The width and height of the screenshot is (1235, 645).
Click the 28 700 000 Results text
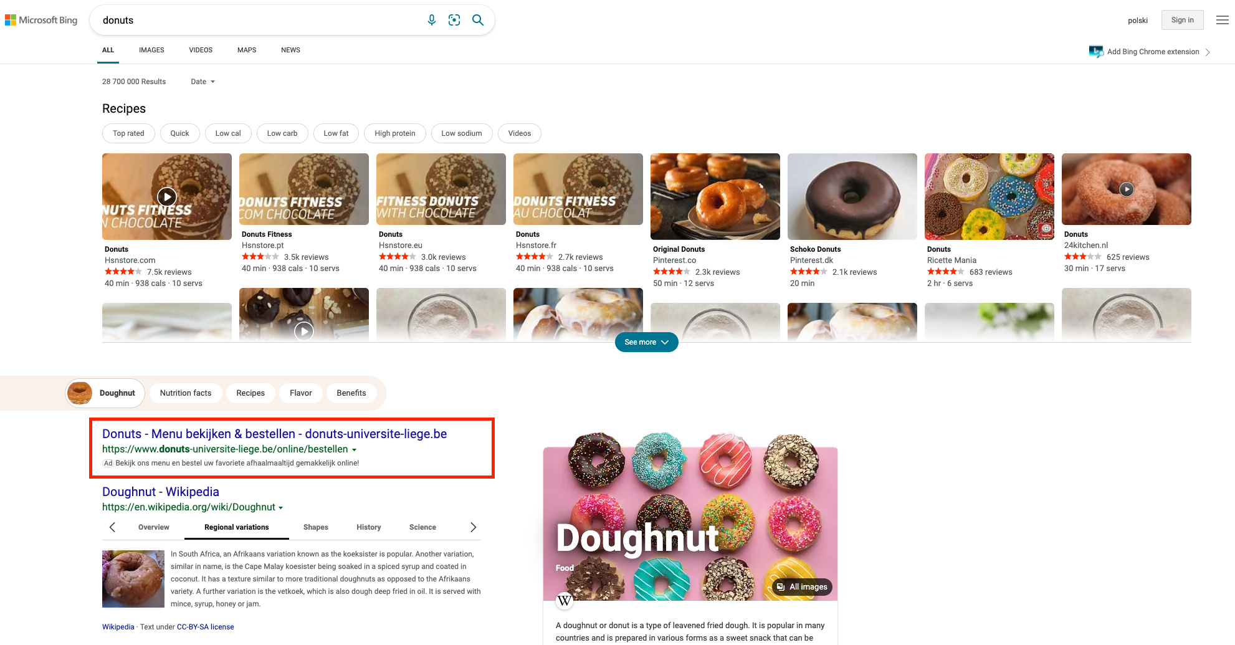134,82
